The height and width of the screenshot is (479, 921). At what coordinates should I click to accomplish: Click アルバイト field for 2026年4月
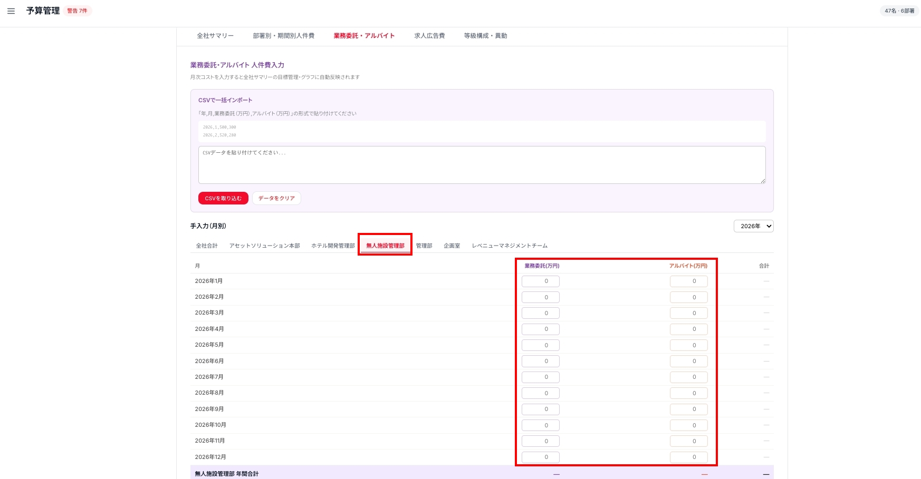pyautogui.click(x=689, y=329)
